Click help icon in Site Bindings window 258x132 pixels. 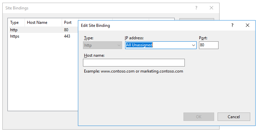(x=196, y=8)
